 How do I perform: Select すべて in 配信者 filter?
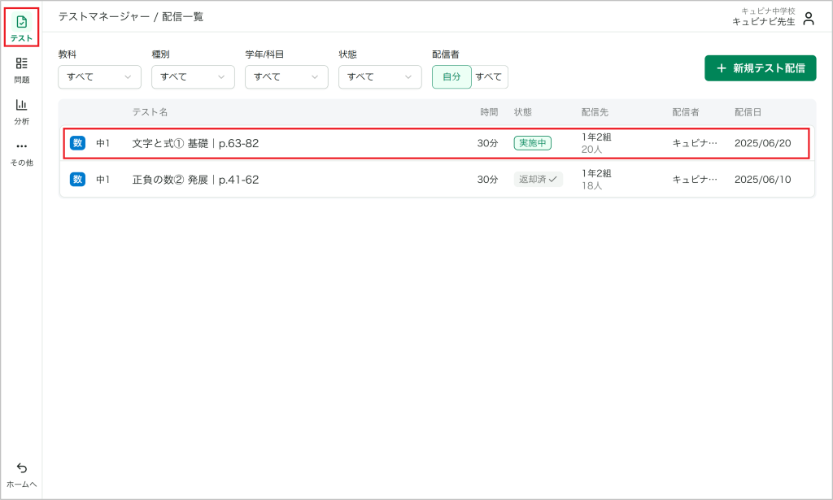coord(489,77)
